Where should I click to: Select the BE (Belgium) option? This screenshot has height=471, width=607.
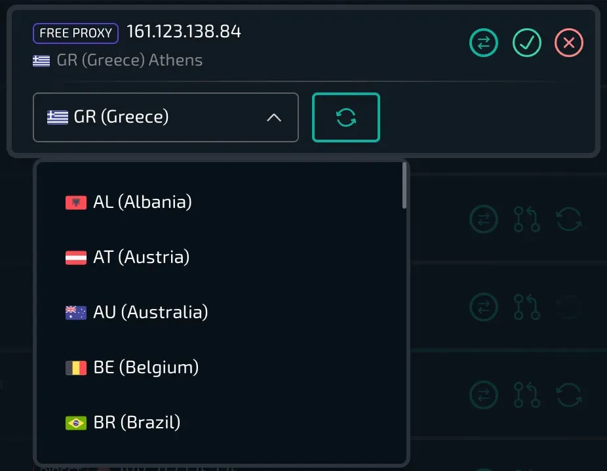tap(146, 367)
